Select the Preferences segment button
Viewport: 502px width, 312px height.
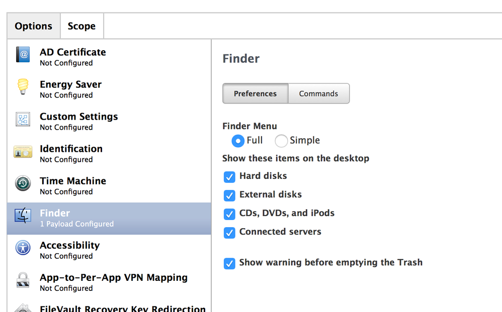tap(255, 93)
